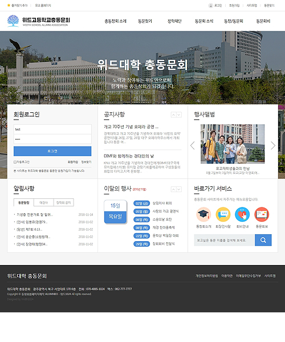Open the event album students photo

click(233, 144)
